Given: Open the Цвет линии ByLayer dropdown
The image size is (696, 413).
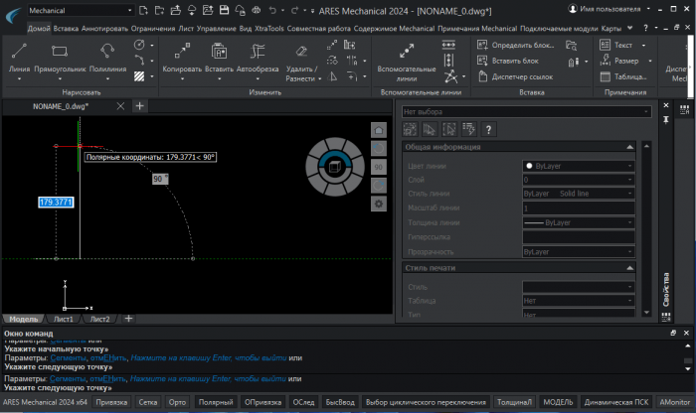Looking at the screenshot, I should coord(579,166).
